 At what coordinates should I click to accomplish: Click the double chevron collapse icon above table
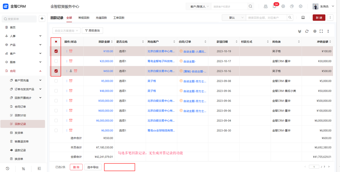pos(300,31)
